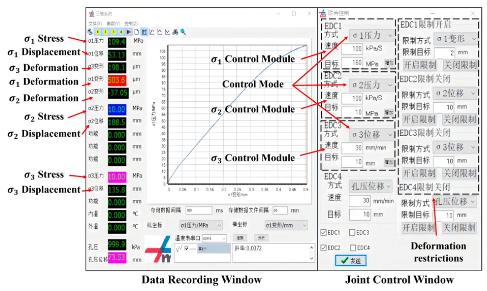Enable the EDC3 checkbox
The image size is (487, 291).
tap(352, 233)
